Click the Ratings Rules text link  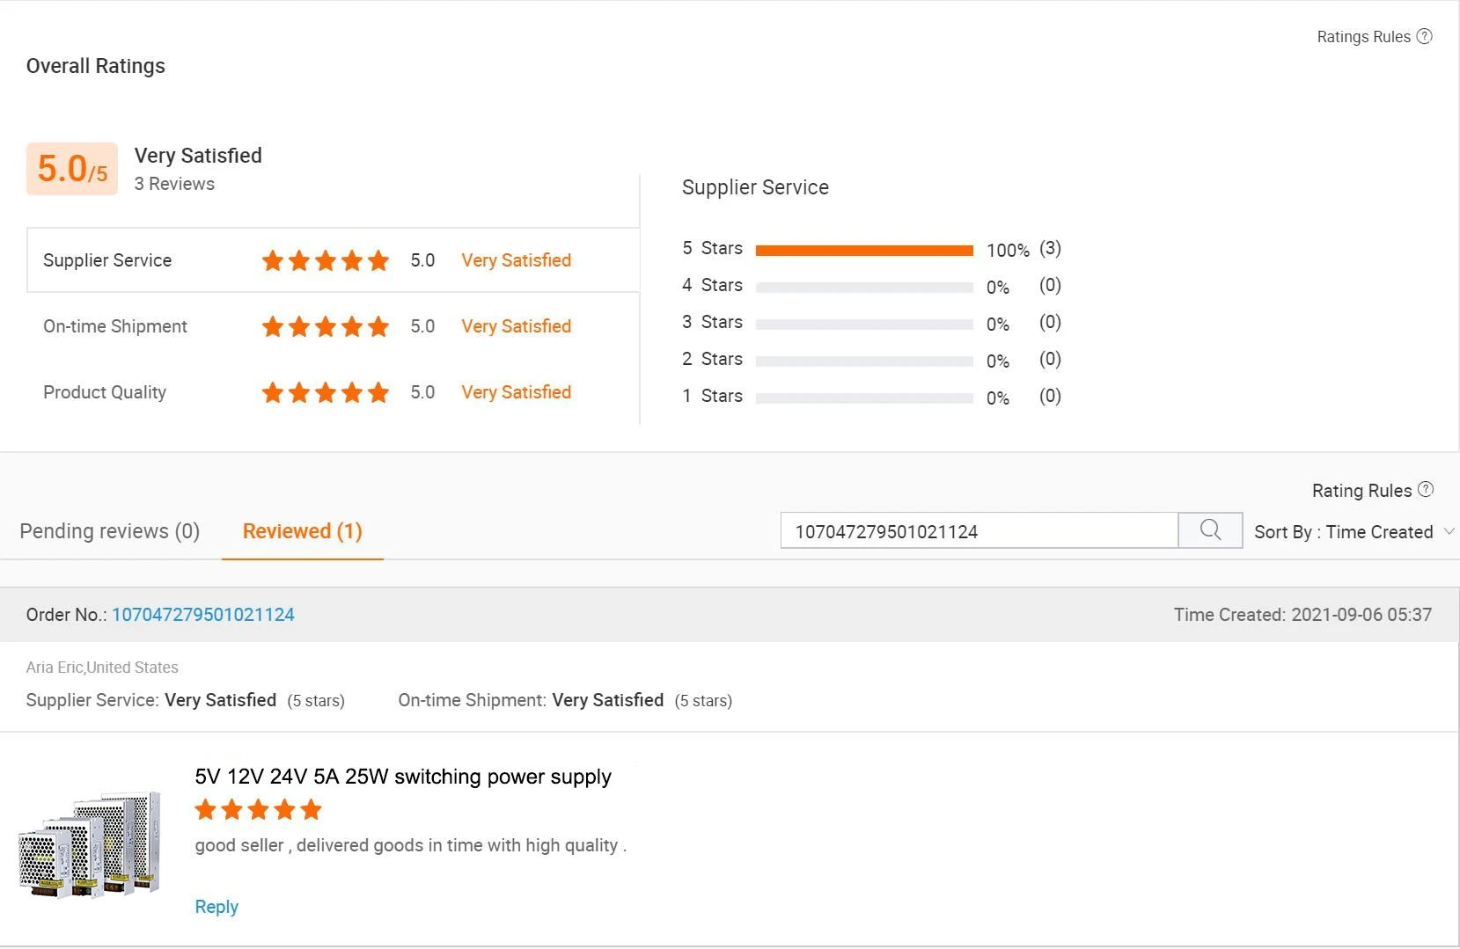[x=1363, y=37]
